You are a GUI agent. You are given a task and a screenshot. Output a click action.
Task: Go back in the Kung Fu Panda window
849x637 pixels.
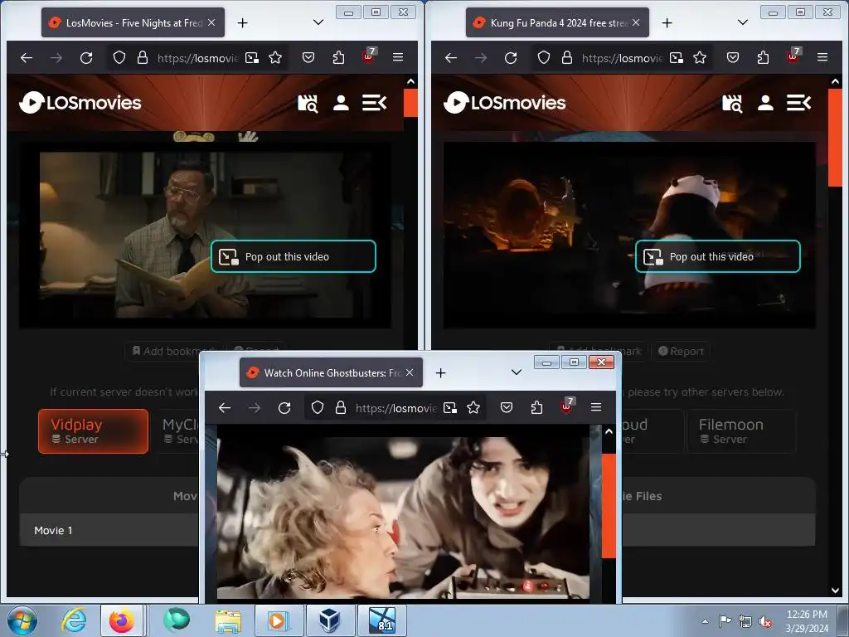click(451, 57)
